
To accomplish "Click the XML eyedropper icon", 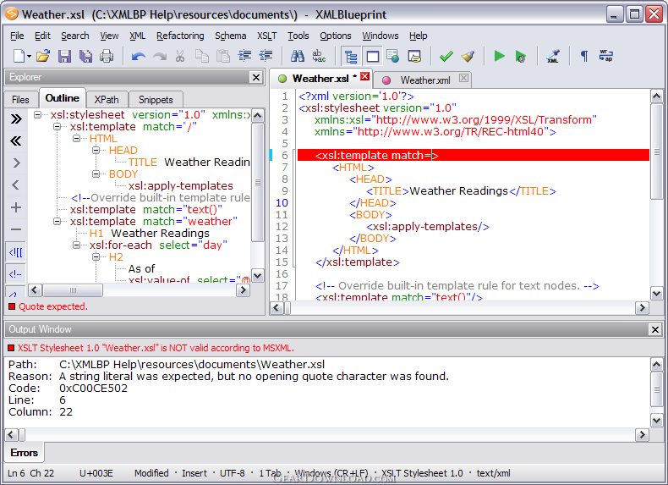I will click(552, 56).
